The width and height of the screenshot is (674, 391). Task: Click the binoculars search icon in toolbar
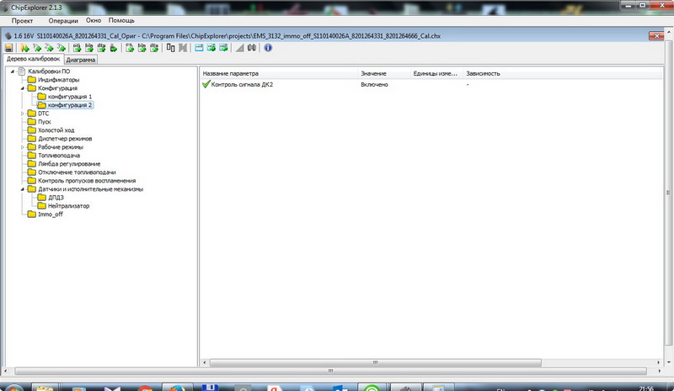pos(252,48)
